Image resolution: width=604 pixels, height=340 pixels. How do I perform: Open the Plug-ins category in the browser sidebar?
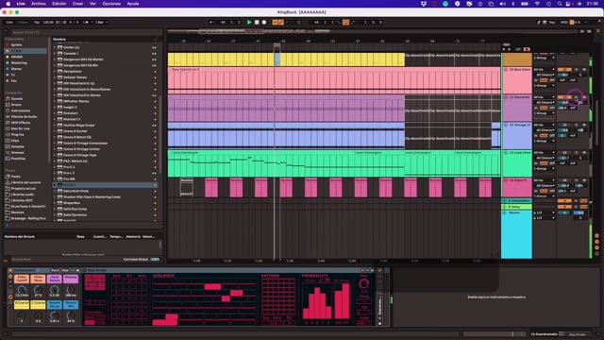(18, 135)
